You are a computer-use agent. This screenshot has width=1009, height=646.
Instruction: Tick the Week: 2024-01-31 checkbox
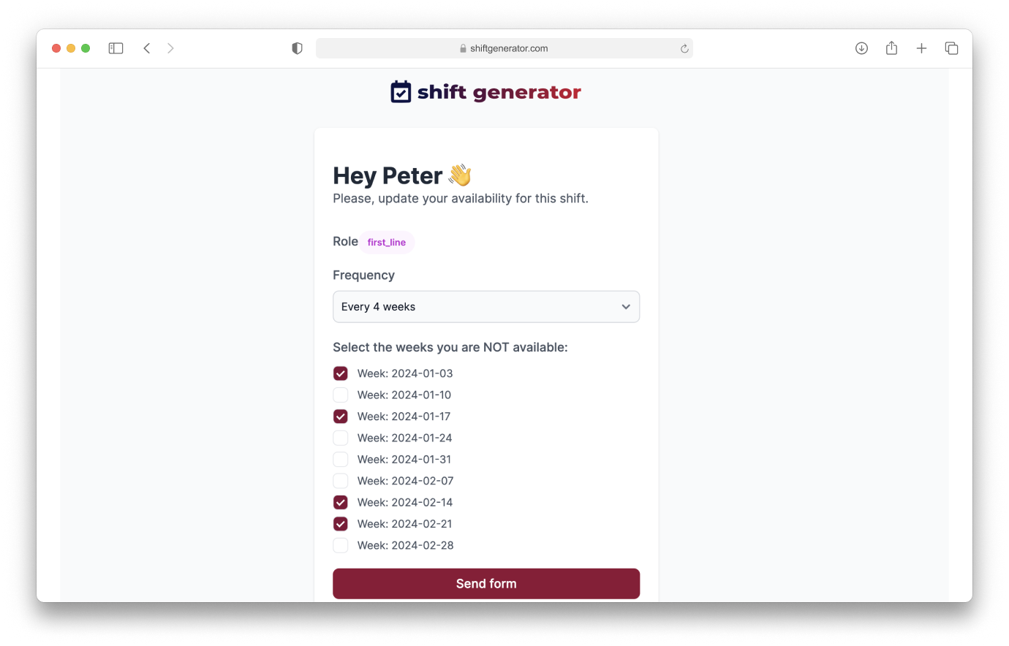click(341, 460)
